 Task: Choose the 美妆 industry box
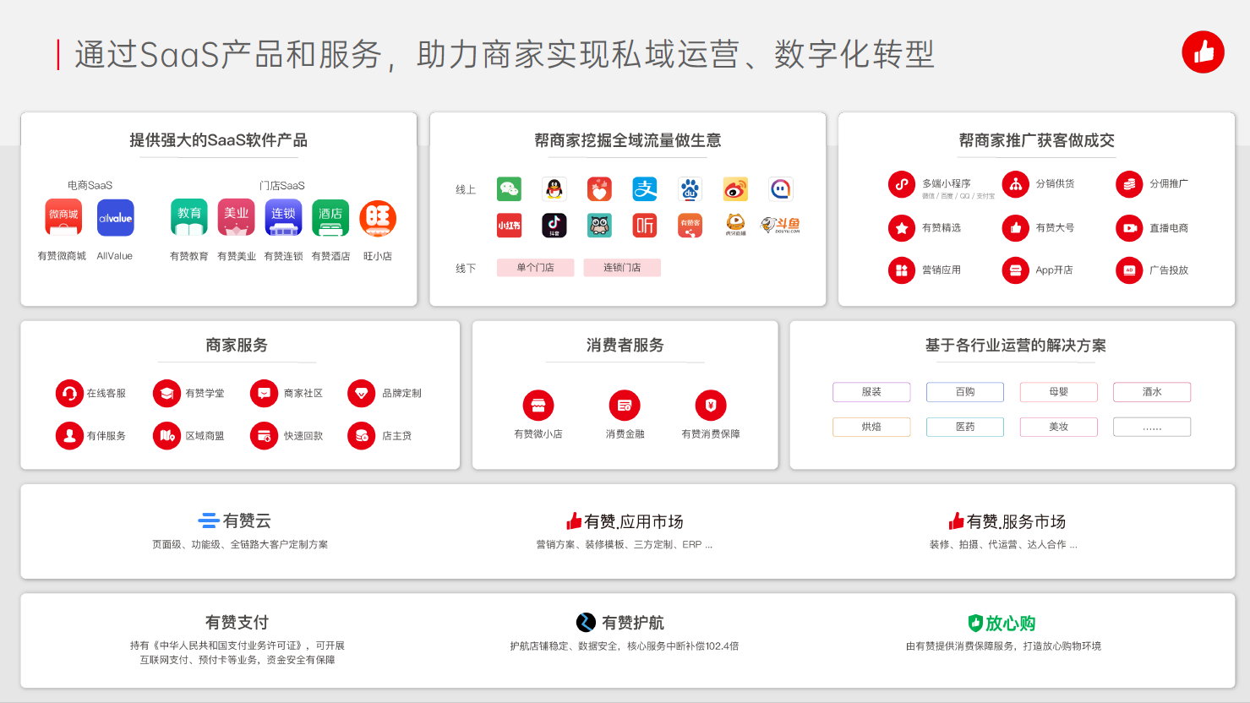[1059, 427]
